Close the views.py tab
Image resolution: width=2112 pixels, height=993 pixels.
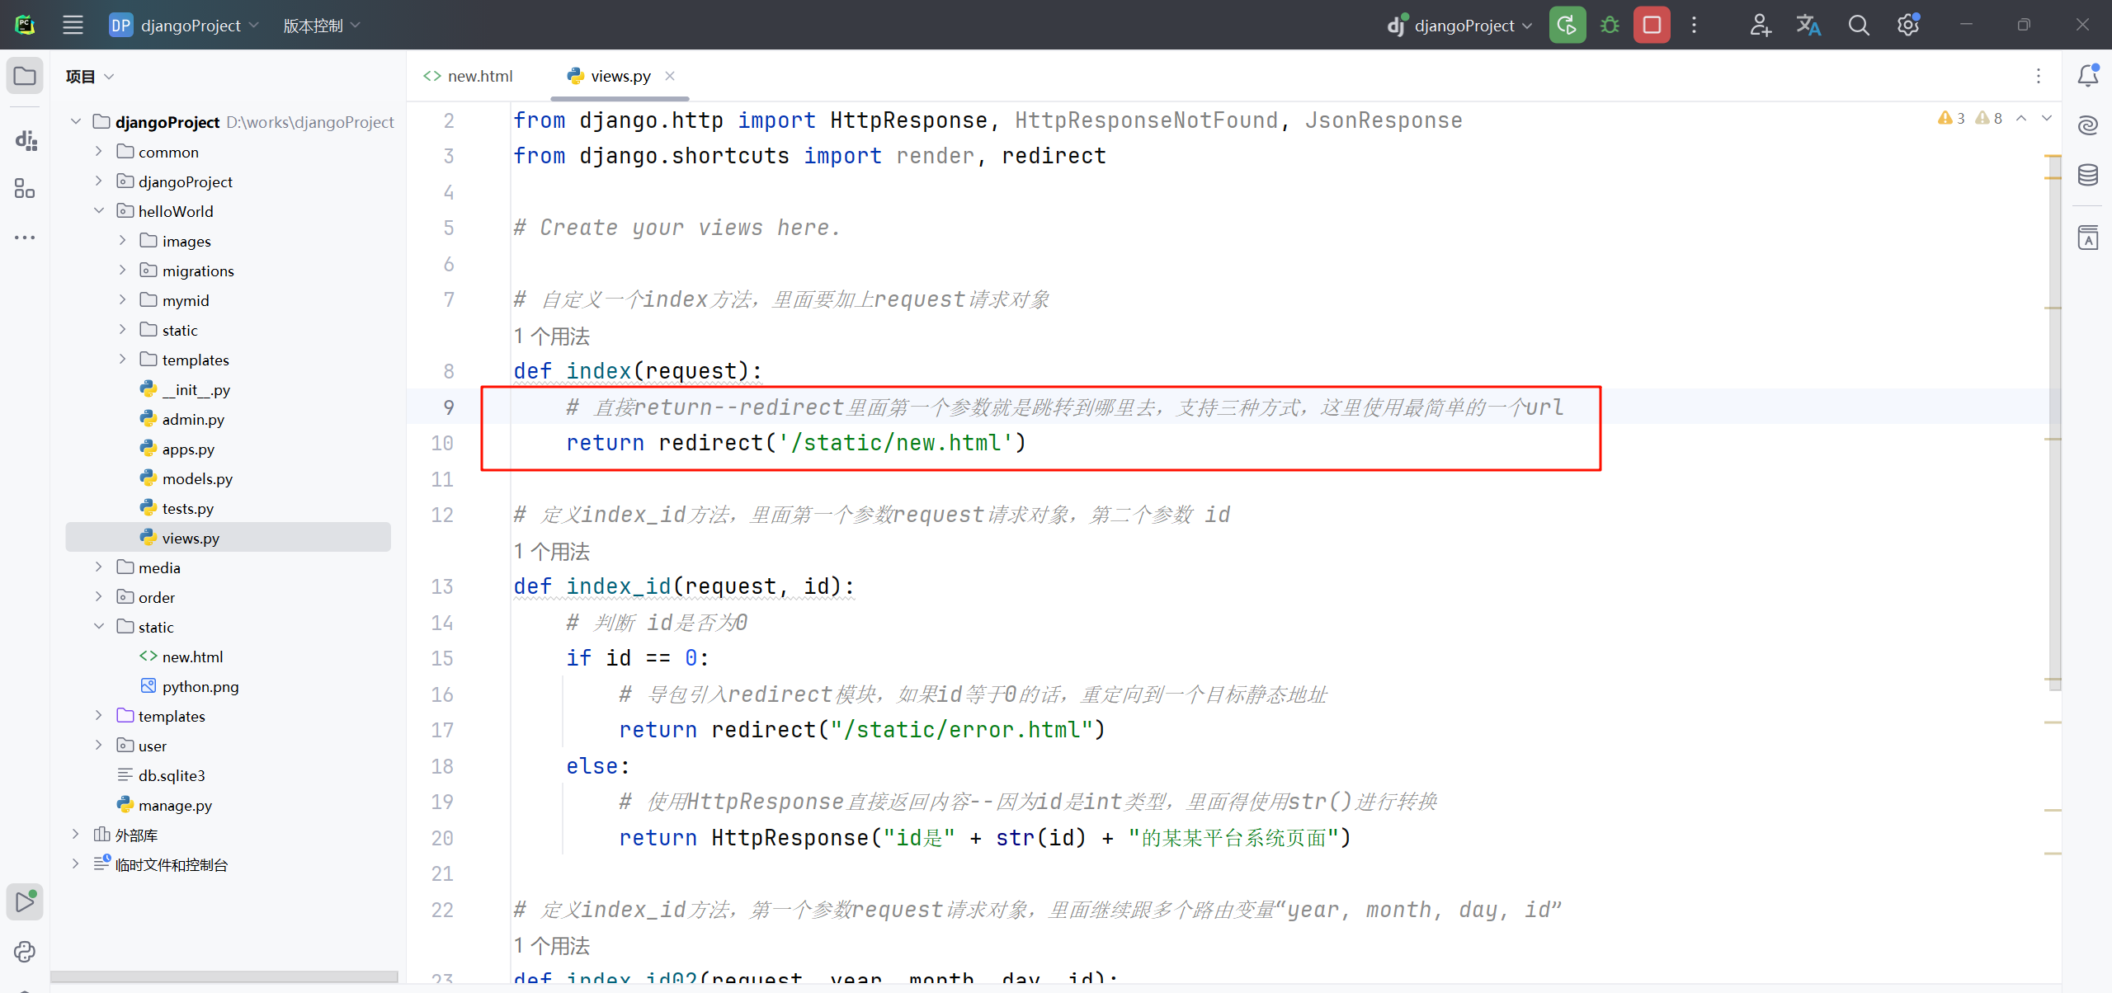click(670, 76)
